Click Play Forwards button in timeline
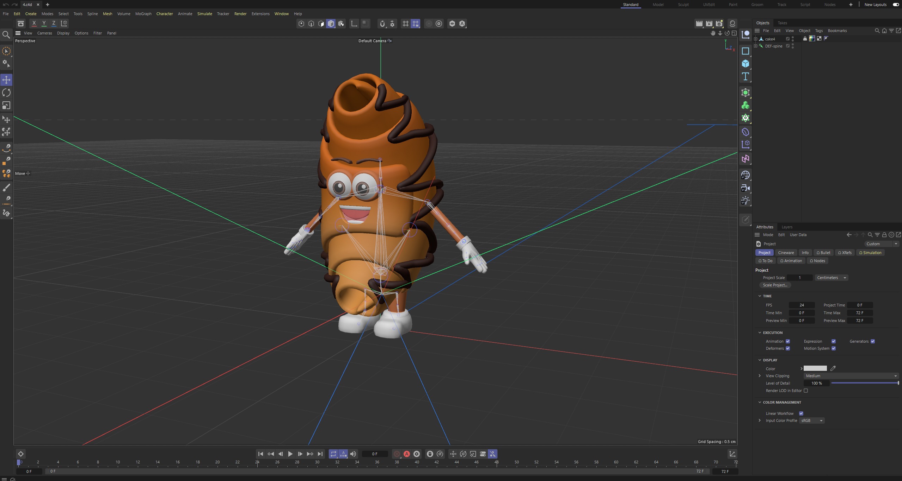Screen dimensions: 902x481 click(x=290, y=454)
